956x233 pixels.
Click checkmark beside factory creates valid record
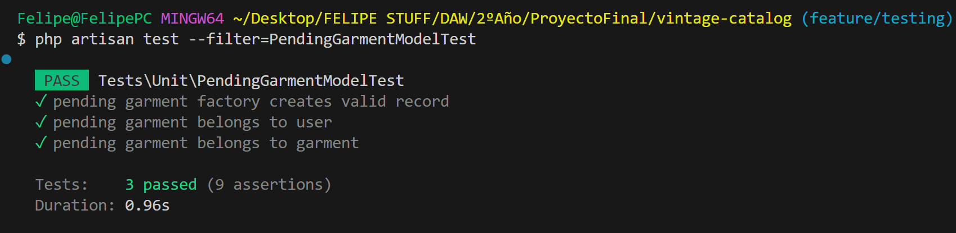41,101
